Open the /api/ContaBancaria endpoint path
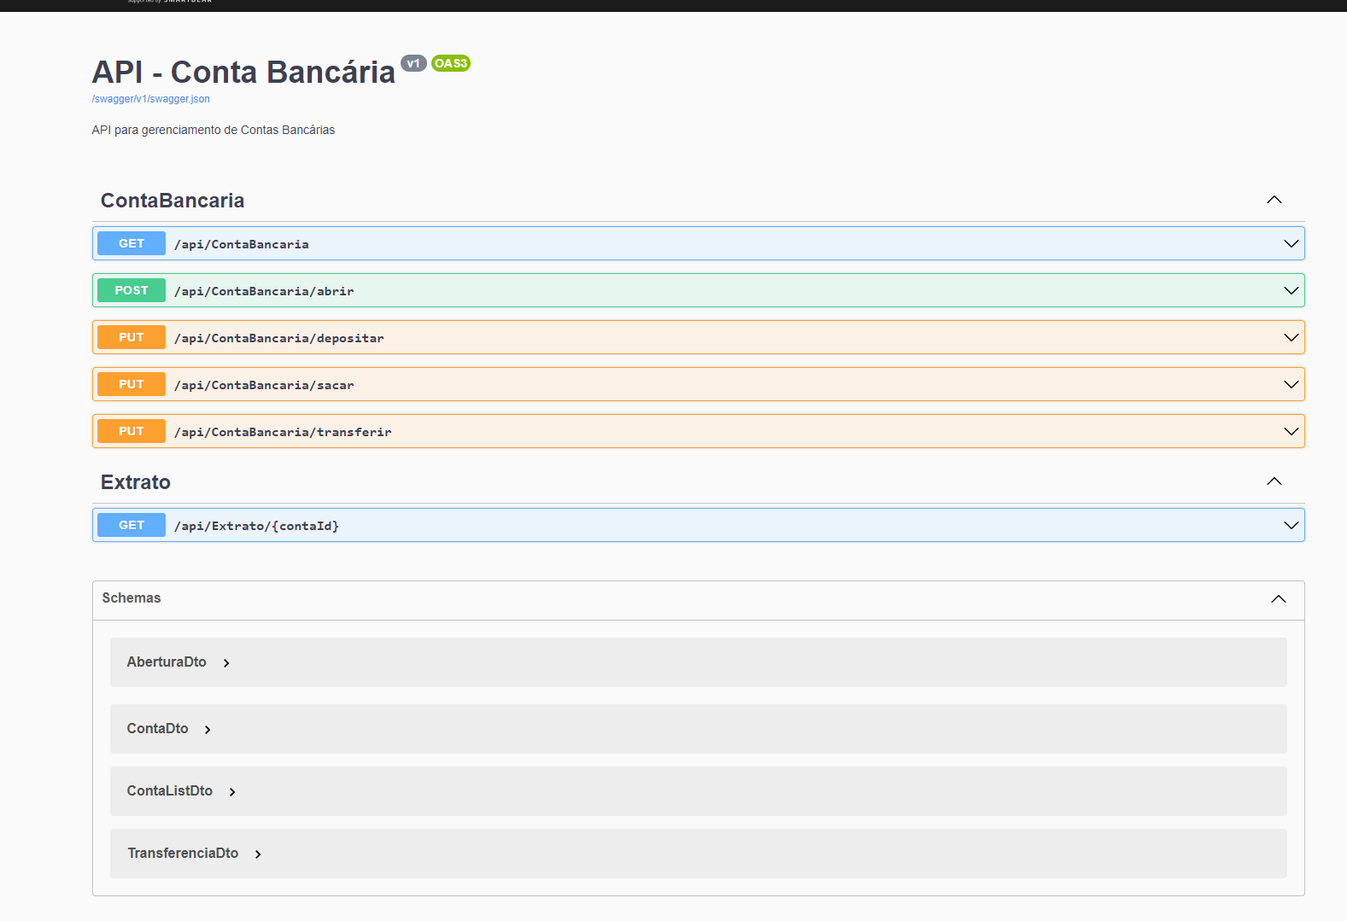1347x921 pixels. [x=242, y=244]
